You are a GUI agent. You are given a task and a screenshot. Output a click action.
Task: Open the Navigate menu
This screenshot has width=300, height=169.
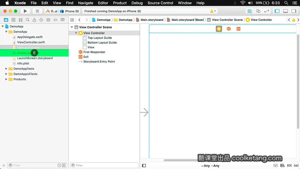point(86,3)
